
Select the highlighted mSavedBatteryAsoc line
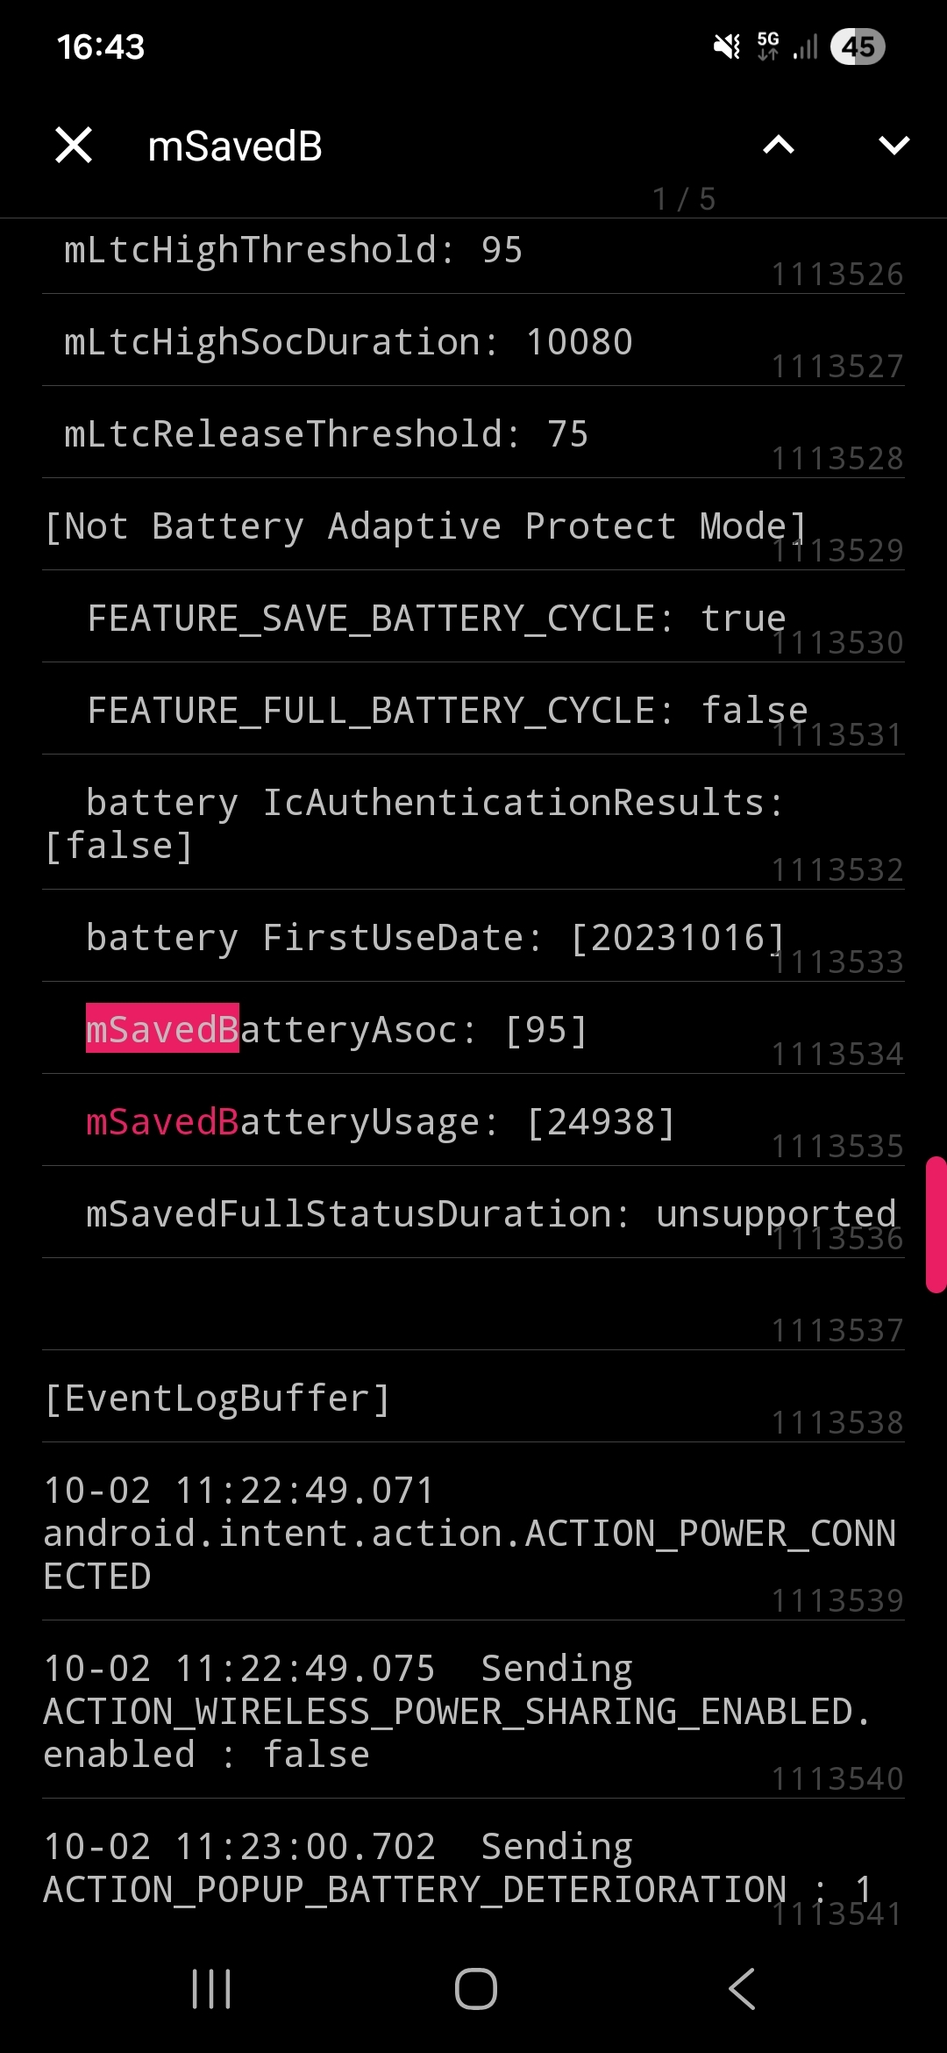point(337,1029)
